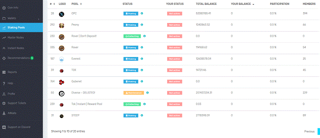Click the Rover | Don't Deposit! logo
The image size is (320, 138).
coord(62,37)
